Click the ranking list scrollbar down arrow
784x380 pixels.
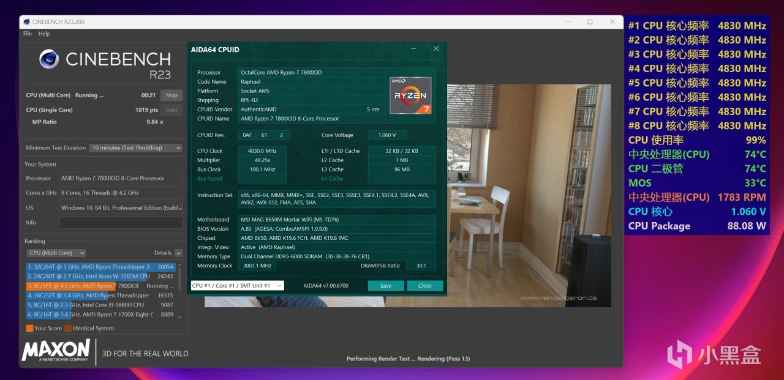click(179, 317)
